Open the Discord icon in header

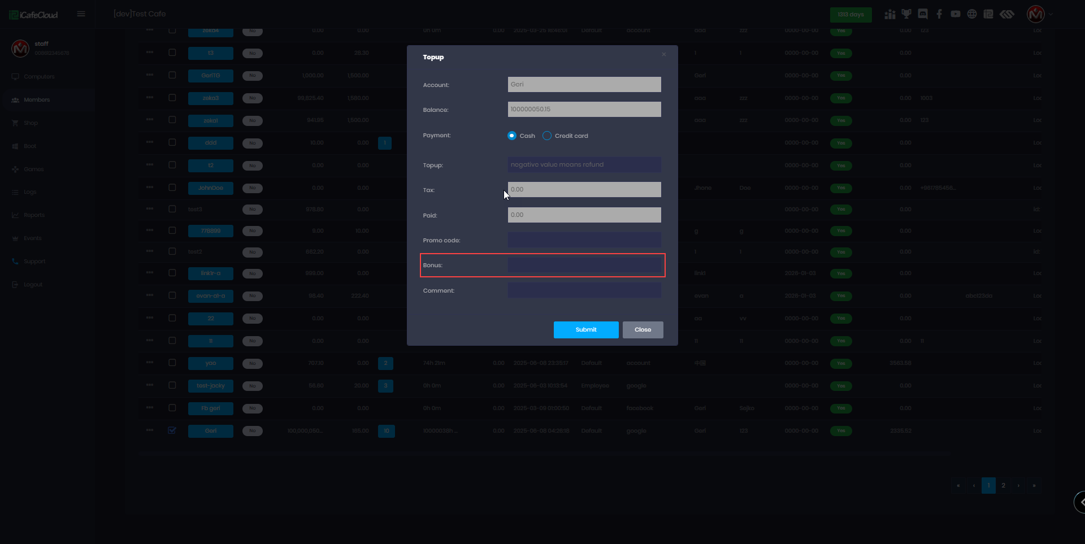923,14
